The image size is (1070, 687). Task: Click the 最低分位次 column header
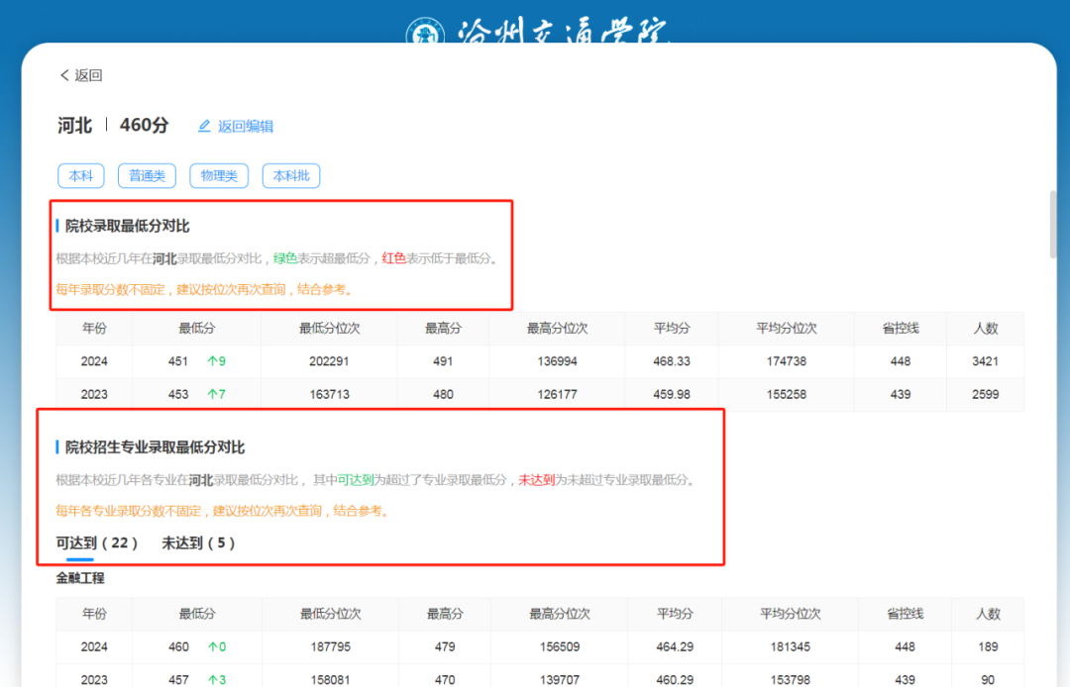tap(329, 328)
